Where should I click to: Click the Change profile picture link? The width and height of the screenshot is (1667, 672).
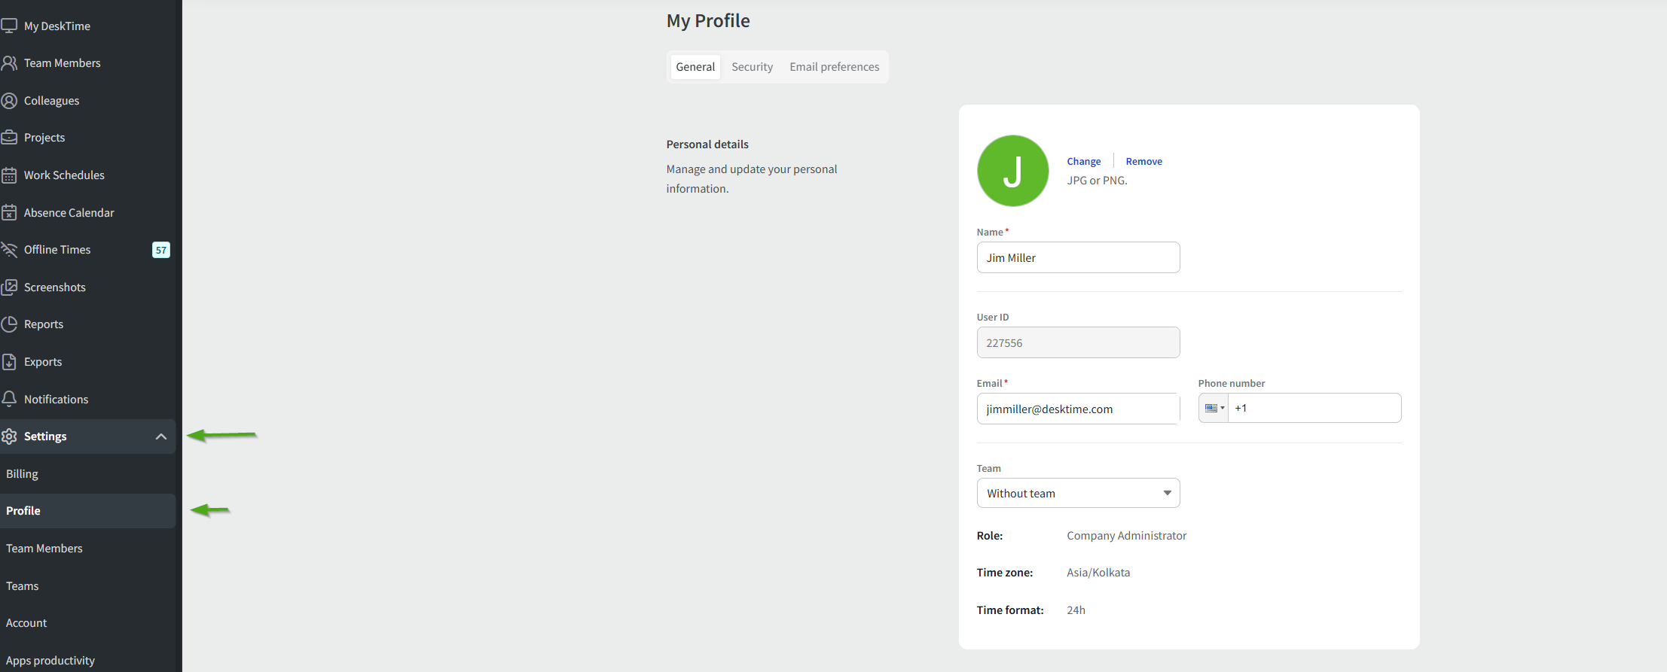[1083, 162]
